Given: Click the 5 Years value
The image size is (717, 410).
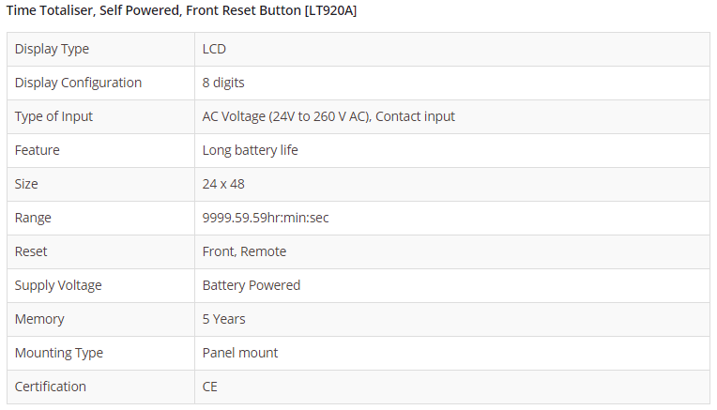Looking at the screenshot, I should [223, 319].
